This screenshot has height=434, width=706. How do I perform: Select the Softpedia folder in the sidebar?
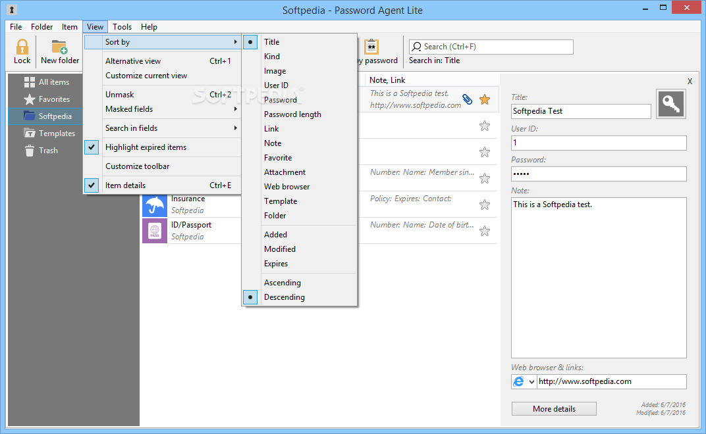[46, 116]
